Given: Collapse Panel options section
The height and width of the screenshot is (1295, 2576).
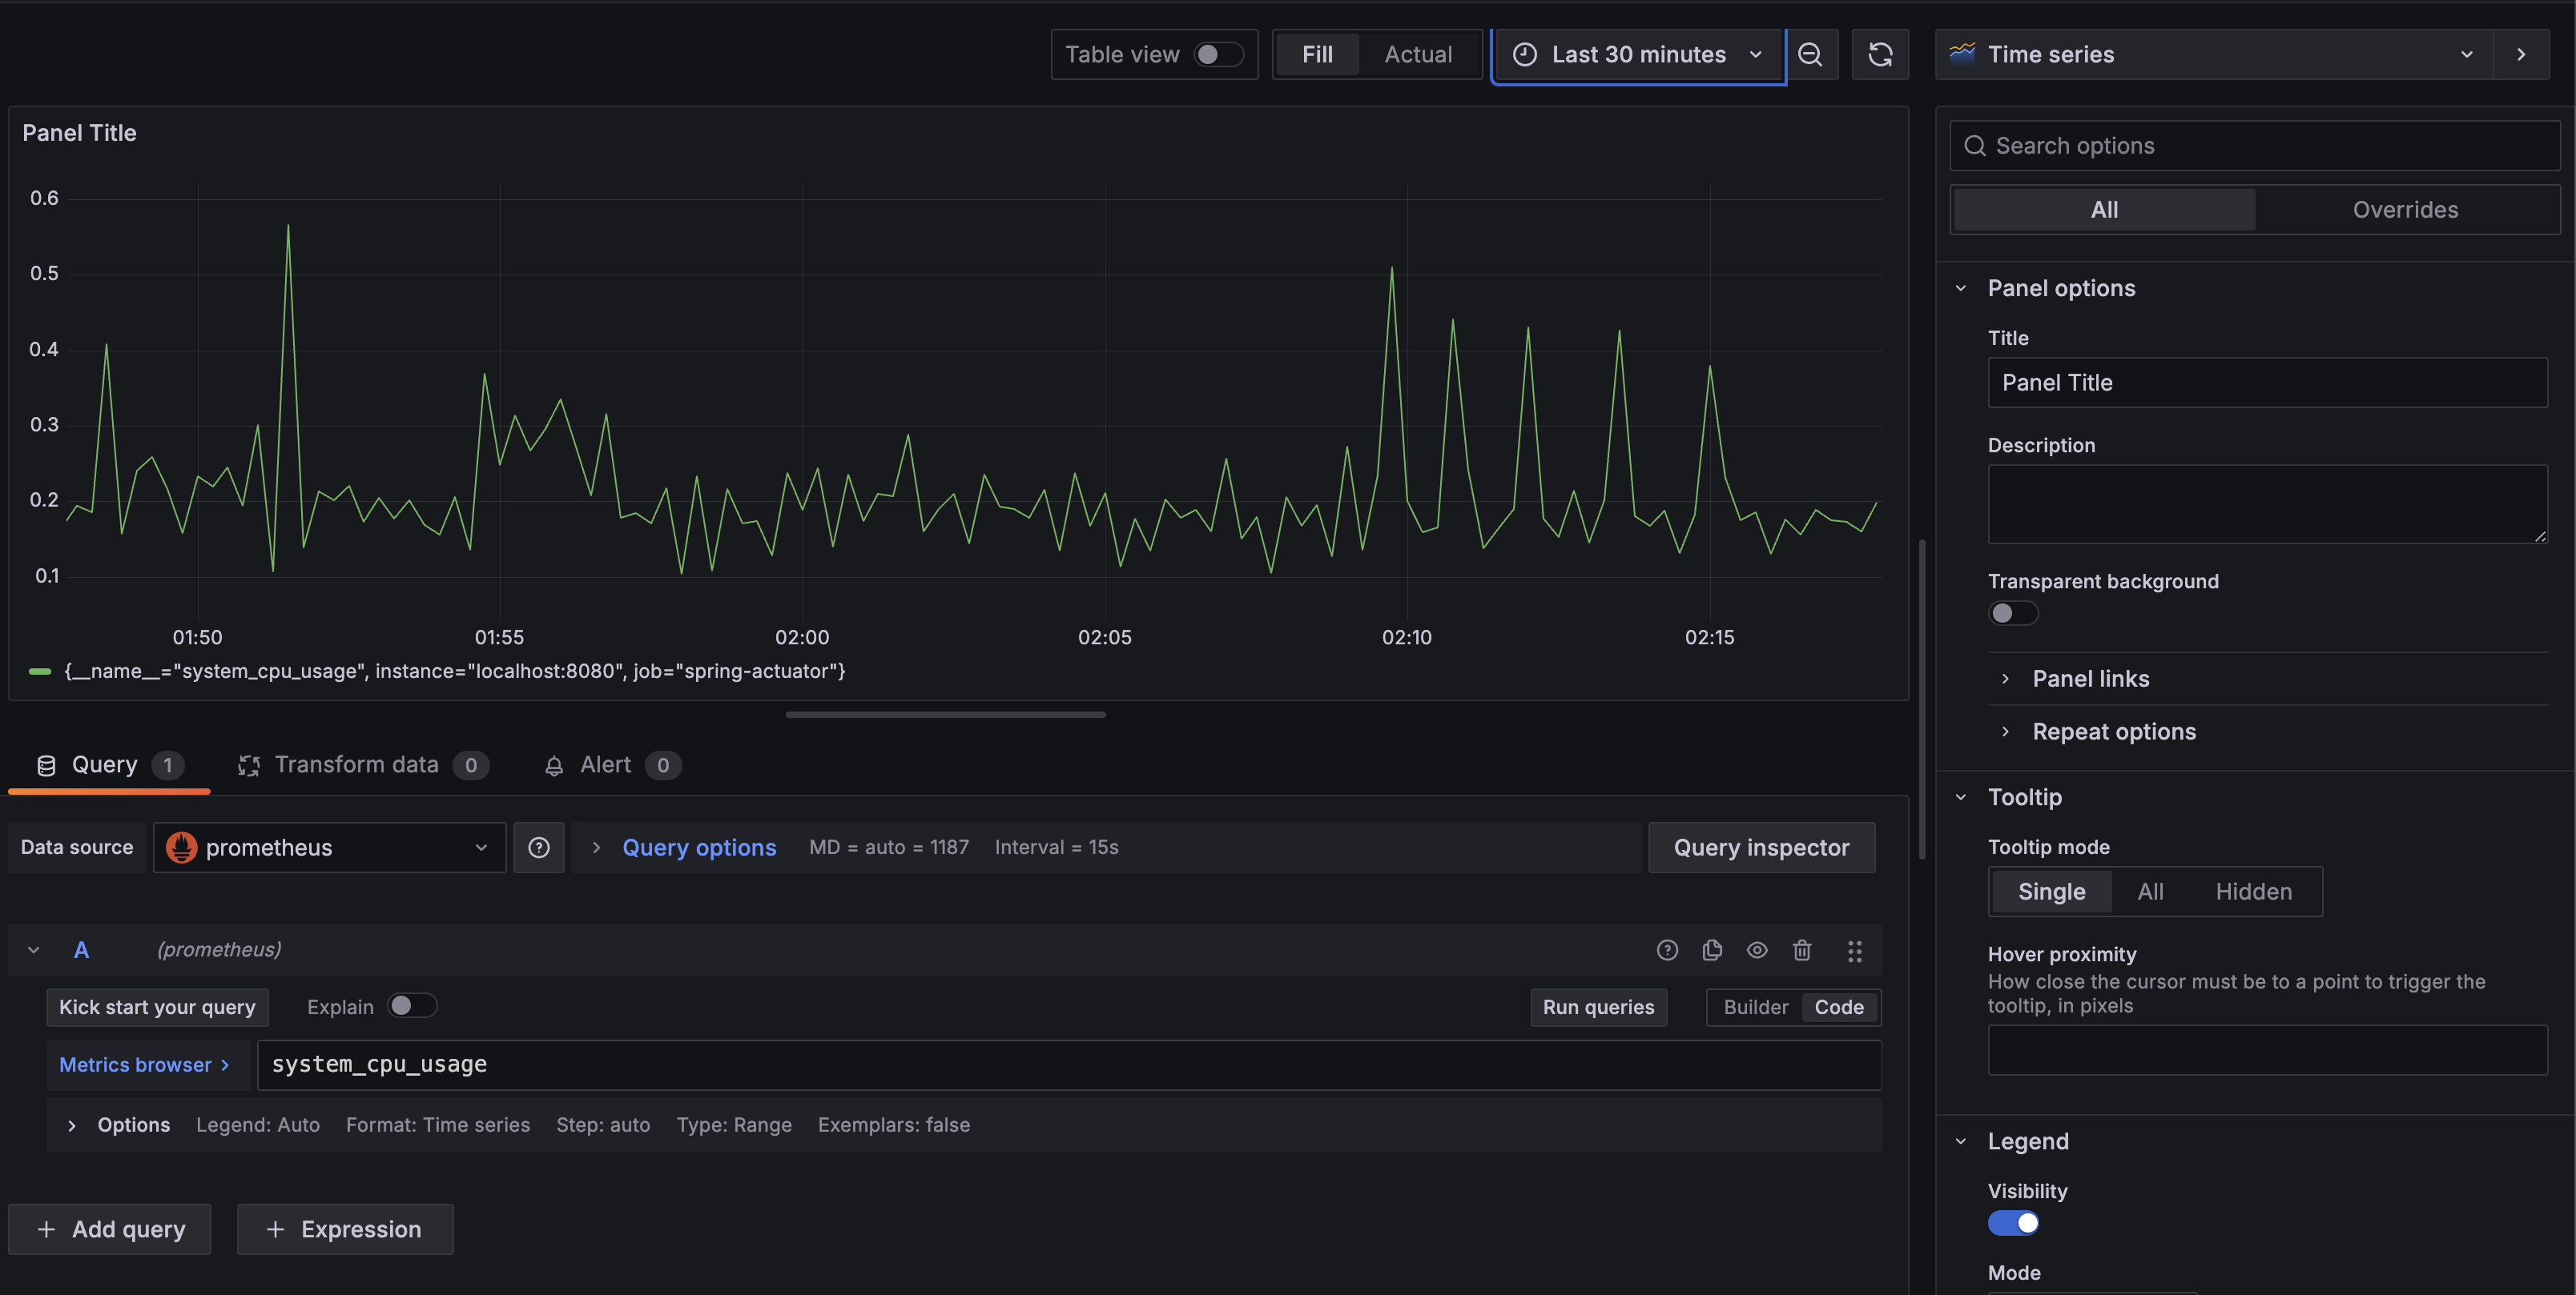Looking at the screenshot, I should 1961,288.
